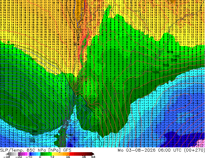The width and height of the screenshot is (205, 158).
Task: Click the 'GFS' model label
Action: tap(67, 150)
